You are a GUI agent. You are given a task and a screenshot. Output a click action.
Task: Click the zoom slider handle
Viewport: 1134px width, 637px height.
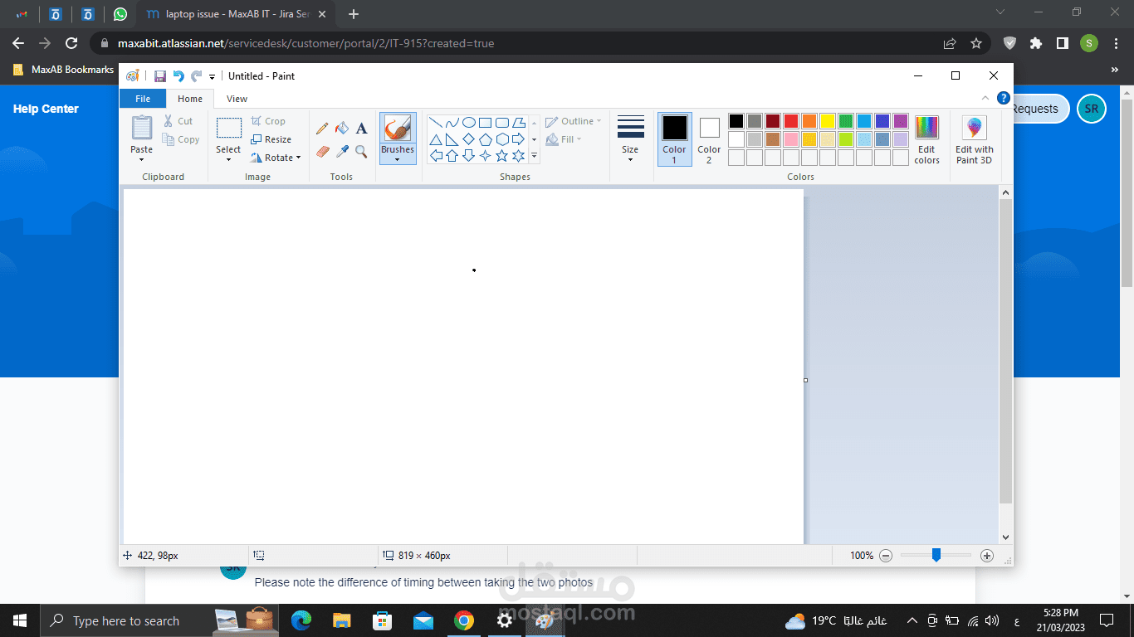(936, 556)
